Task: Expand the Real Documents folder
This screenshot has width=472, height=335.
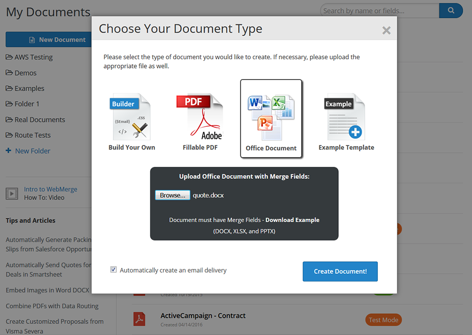Action: pyautogui.click(x=39, y=120)
